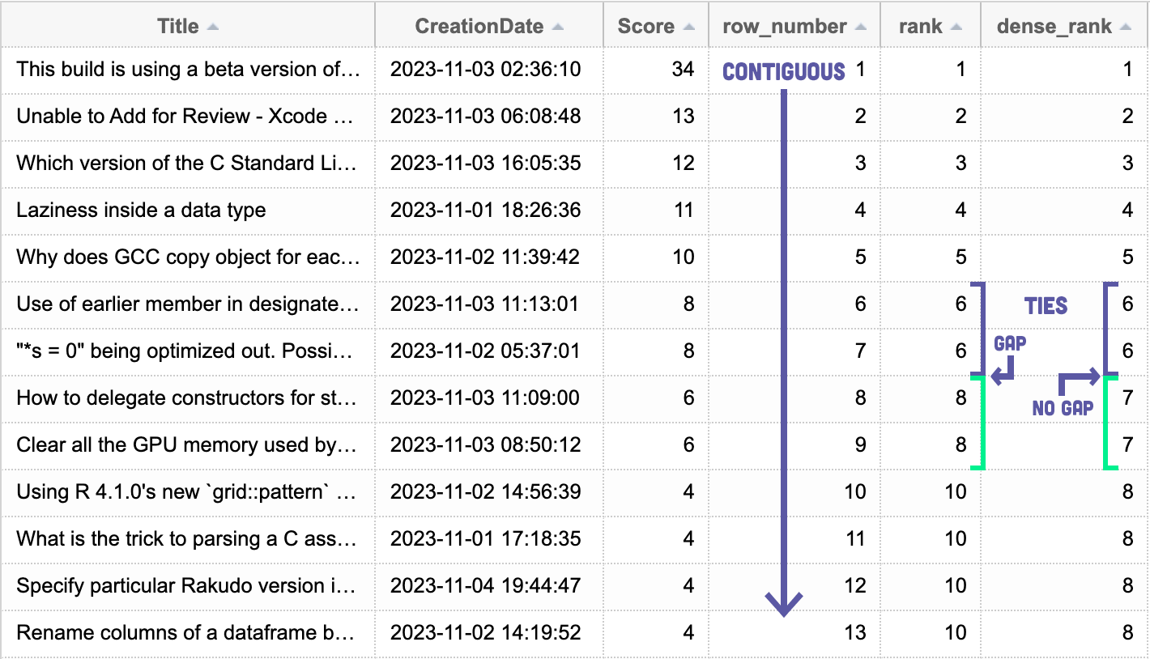Click the sort arrow on the Title column

211,25
